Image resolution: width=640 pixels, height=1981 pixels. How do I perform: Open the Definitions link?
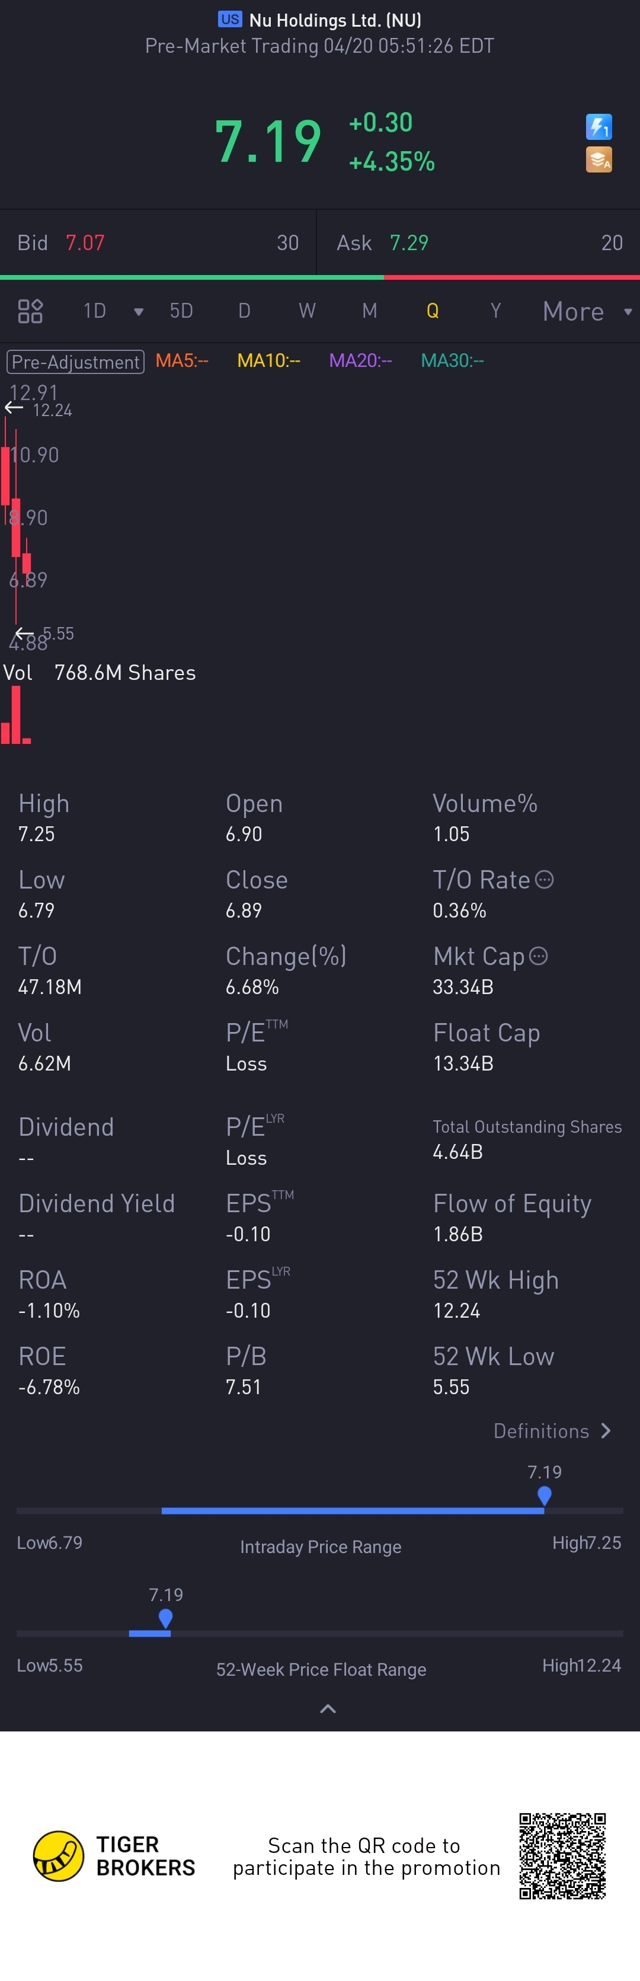[552, 1431]
